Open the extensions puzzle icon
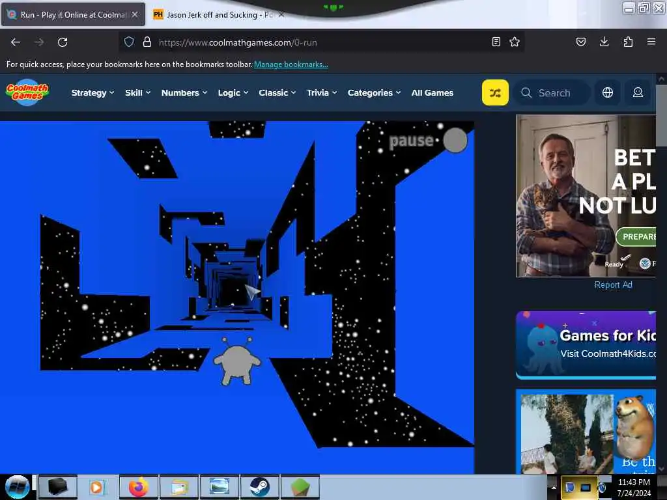 coord(628,42)
